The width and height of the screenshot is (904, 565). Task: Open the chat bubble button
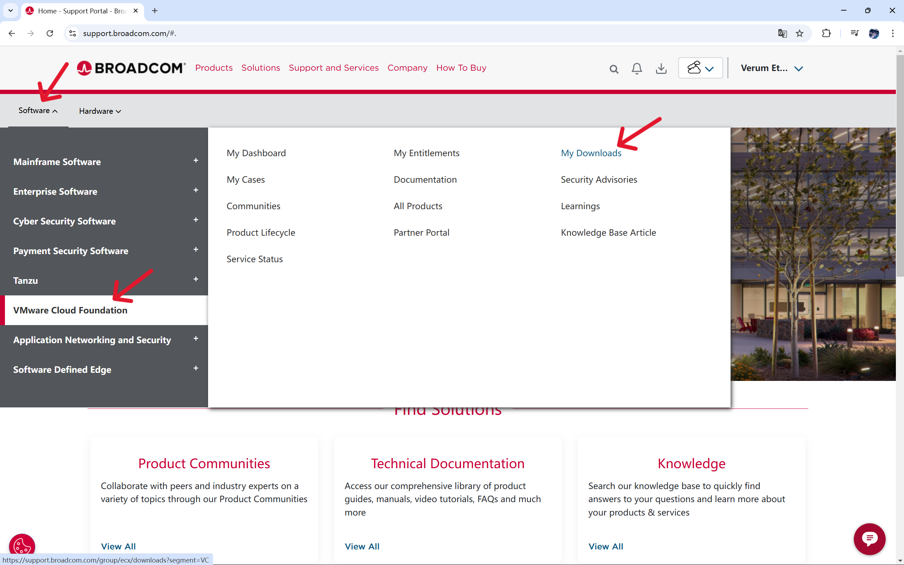pos(869,538)
